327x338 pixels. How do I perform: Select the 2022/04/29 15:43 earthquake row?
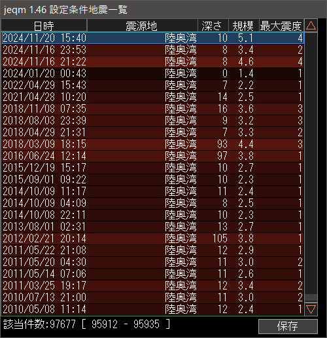click(x=153, y=85)
